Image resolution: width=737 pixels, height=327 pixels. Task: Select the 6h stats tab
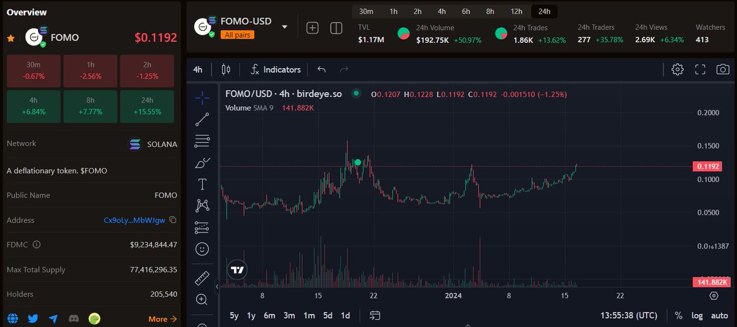pos(466,11)
